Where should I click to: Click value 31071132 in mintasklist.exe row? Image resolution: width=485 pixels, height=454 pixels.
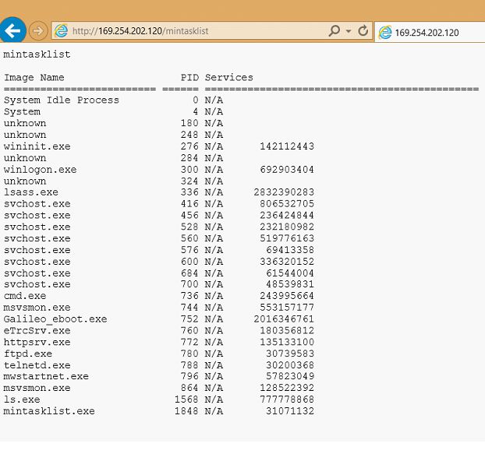(x=290, y=411)
